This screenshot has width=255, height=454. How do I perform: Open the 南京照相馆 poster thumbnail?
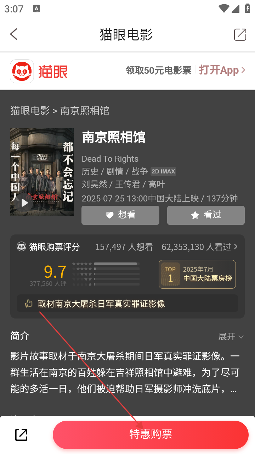42,172
